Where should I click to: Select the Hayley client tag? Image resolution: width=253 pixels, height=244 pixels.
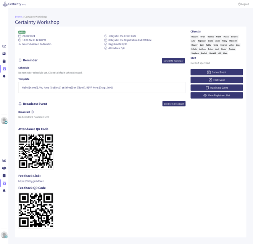click(195, 45)
